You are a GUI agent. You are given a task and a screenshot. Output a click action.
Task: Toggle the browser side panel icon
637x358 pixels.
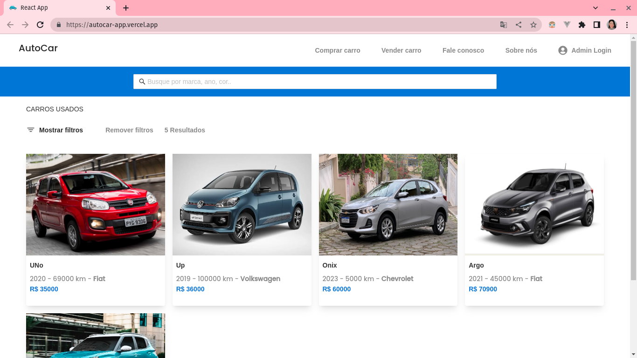(x=597, y=25)
